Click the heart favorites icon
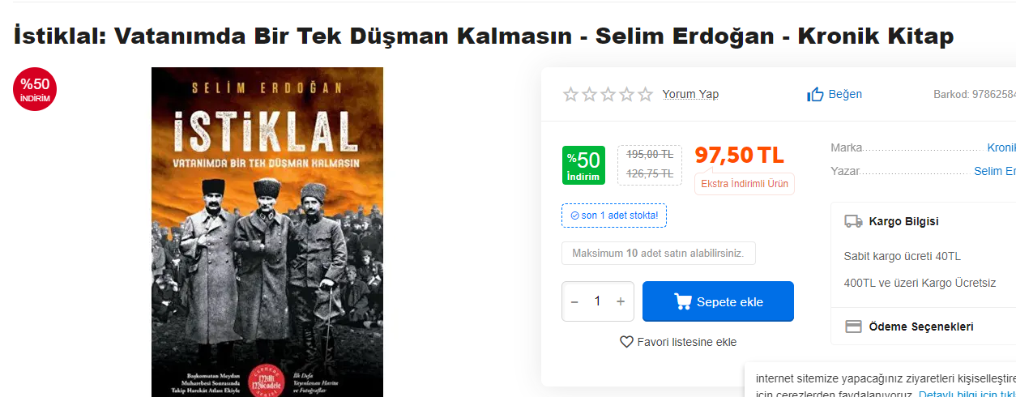The height and width of the screenshot is (397, 1016). point(626,342)
